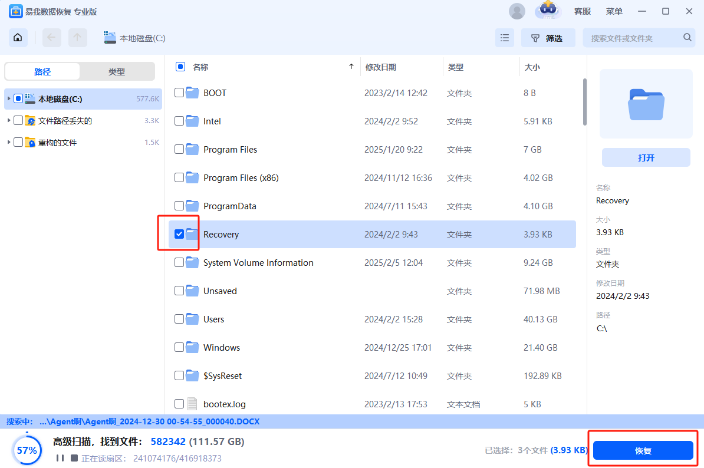Open the user account avatar
This screenshot has width=704, height=468.
[x=517, y=11]
